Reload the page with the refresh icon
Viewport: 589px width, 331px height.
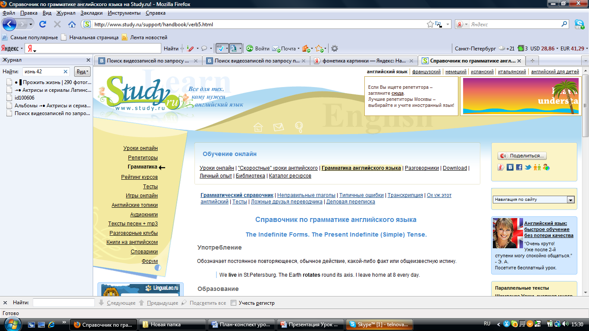[x=43, y=24]
